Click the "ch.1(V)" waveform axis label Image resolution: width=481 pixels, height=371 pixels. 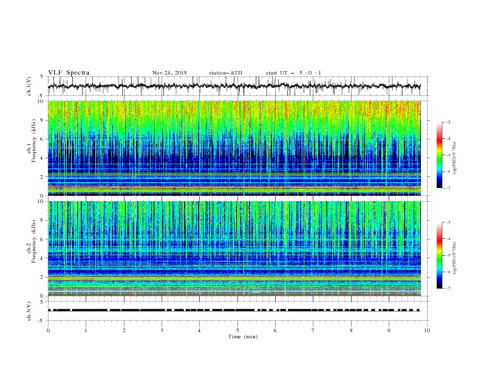click(x=29, y=86)
